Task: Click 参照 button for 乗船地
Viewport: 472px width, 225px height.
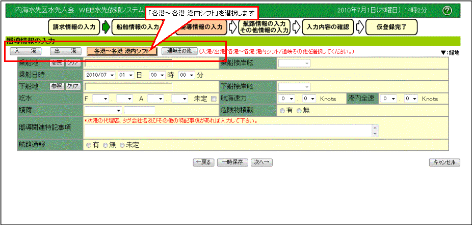Action: pyautogui.click(x=56, y=63)
